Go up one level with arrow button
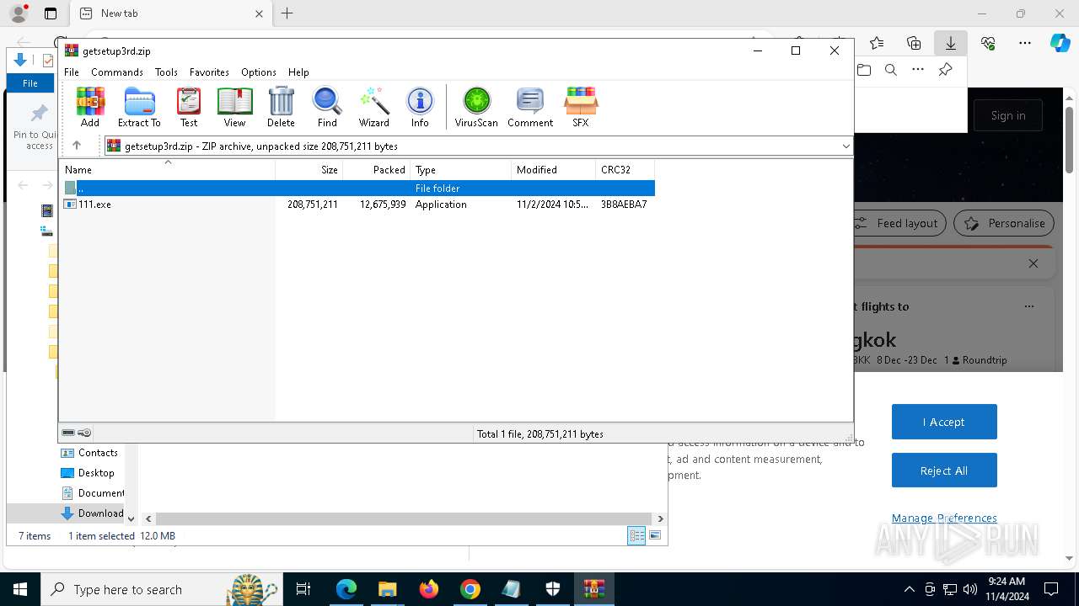This screenshot has height=606, width=1079. point(77,146)
